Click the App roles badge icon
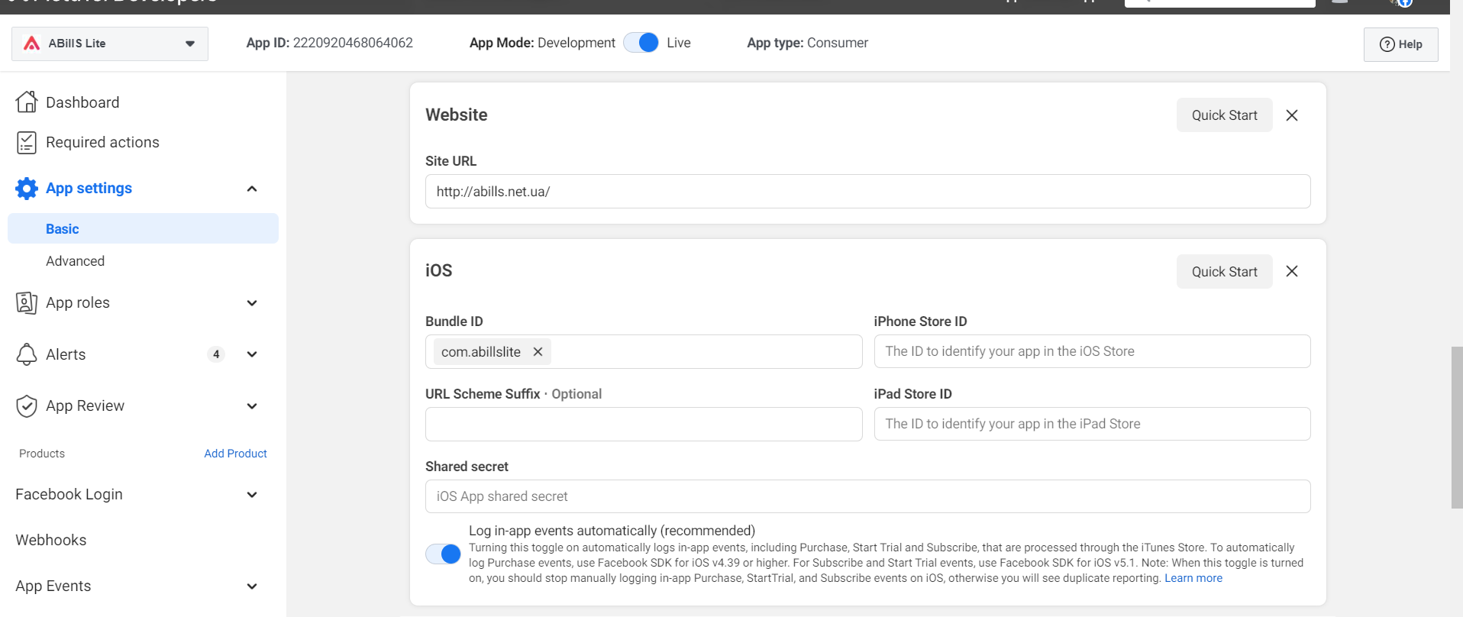The height and width of the screenshot is (617, 1463). coord(27,302)
